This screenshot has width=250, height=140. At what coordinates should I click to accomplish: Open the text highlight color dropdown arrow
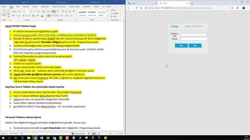pyautogui.click(x=40, y=16)
